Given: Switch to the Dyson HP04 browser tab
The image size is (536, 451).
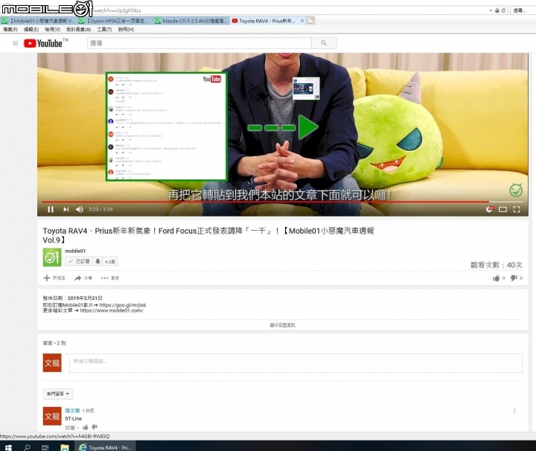Looking at the screenshot, I should 115,21.
